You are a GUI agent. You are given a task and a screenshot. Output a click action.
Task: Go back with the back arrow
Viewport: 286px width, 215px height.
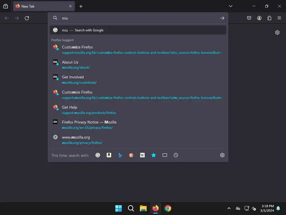pos(7,18)
